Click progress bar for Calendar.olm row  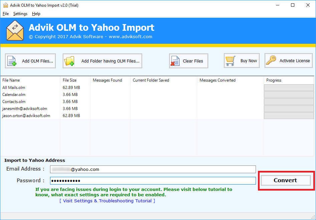pos(289,95)
